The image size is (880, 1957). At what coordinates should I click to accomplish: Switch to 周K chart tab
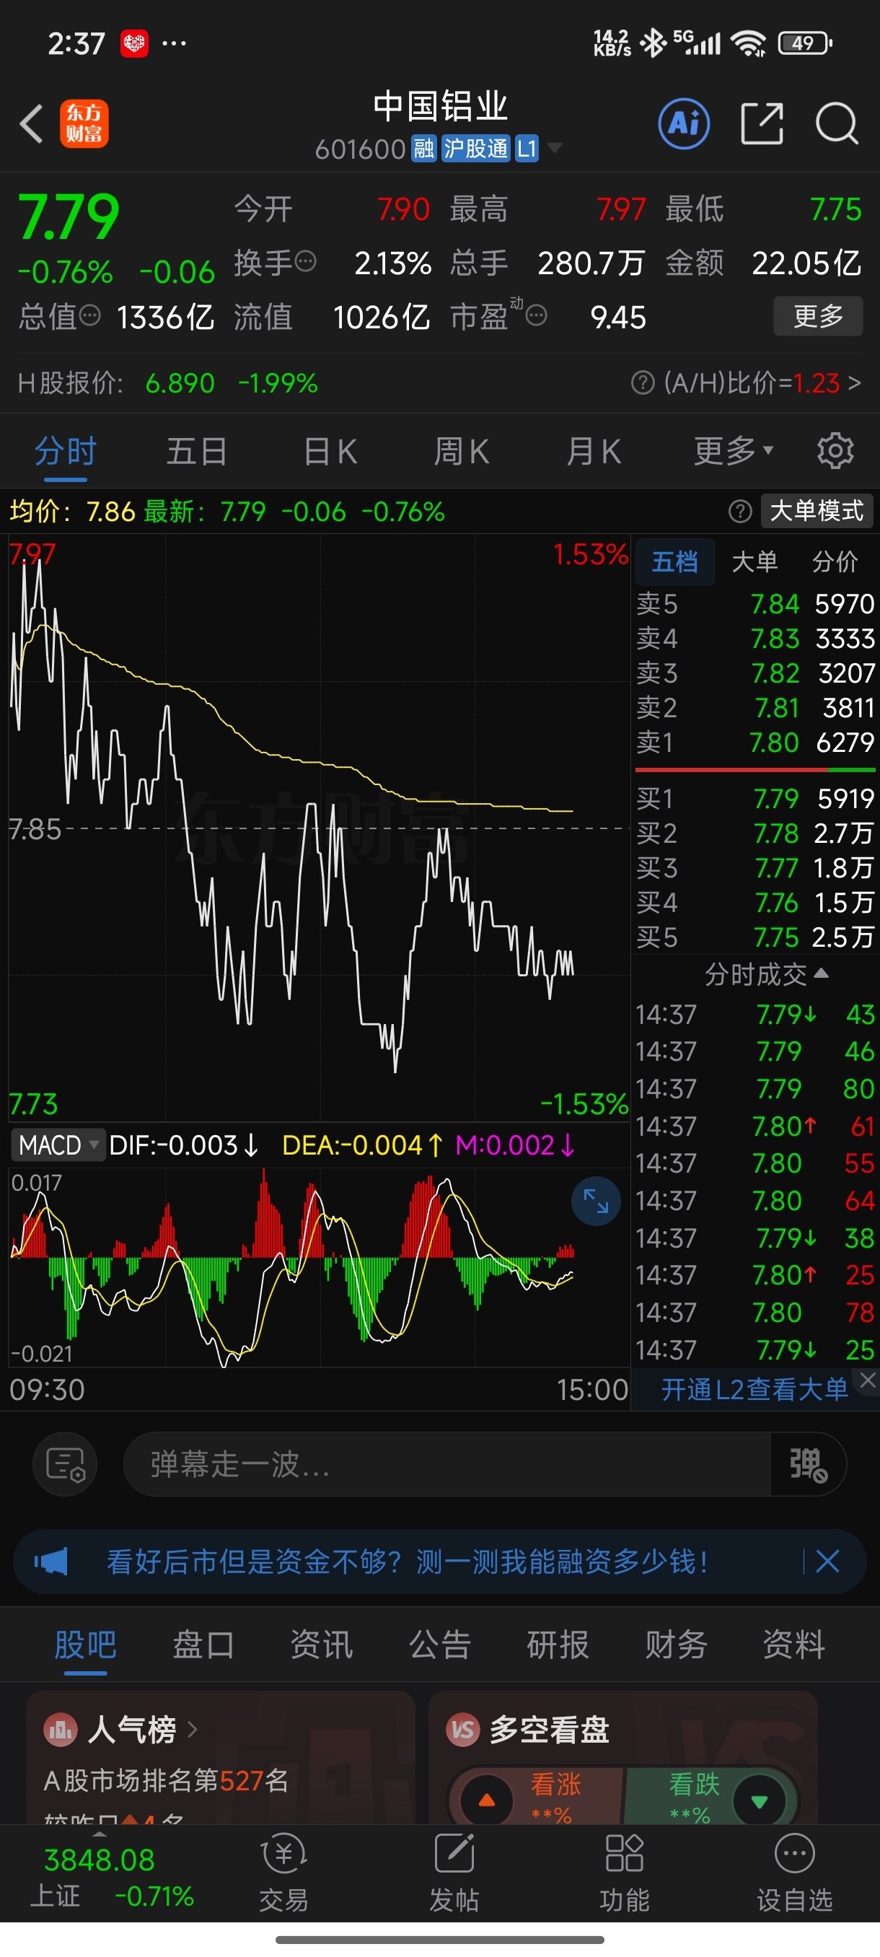461,452
